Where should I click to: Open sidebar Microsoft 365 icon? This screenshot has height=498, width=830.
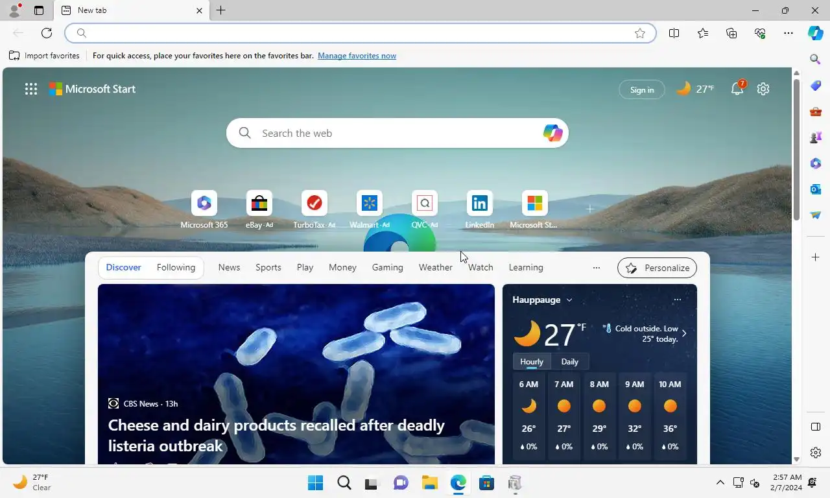816,163
